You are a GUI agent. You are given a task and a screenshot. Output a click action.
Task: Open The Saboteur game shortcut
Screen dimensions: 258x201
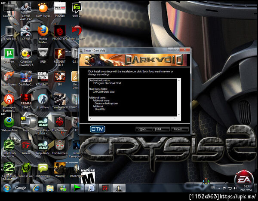click(60, 124)
